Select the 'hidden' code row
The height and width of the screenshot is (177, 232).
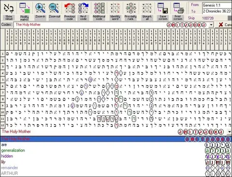point(116,156)
